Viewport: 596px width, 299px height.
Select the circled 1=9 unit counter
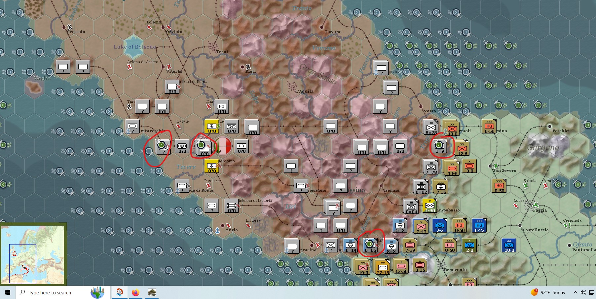coord(440,146)
